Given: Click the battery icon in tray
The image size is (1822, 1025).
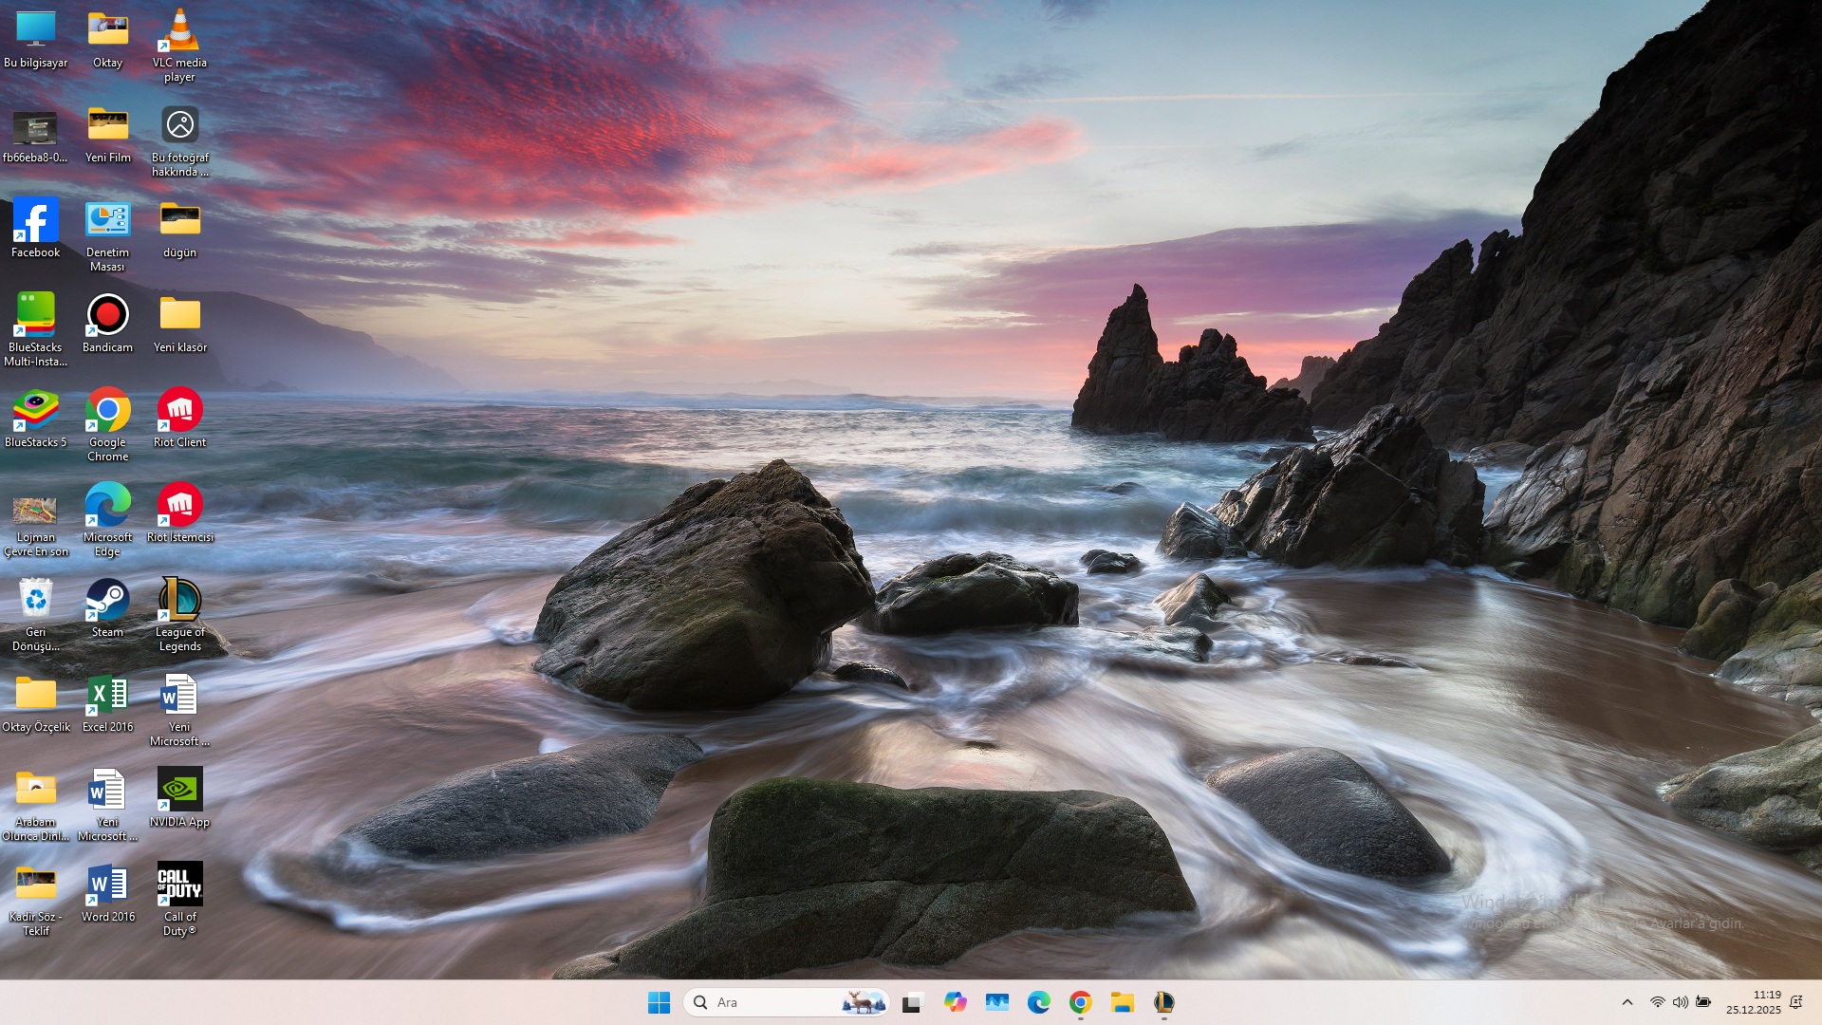Looking at the screenshot, I should pos(1703,1002).
